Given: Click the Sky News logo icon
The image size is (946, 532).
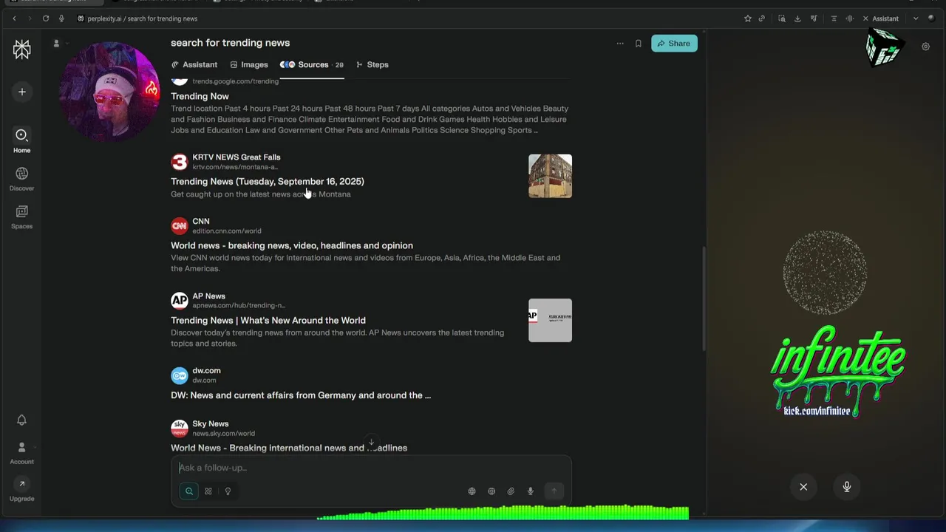Looking at the screenshot, I should [x=180, y=428].
